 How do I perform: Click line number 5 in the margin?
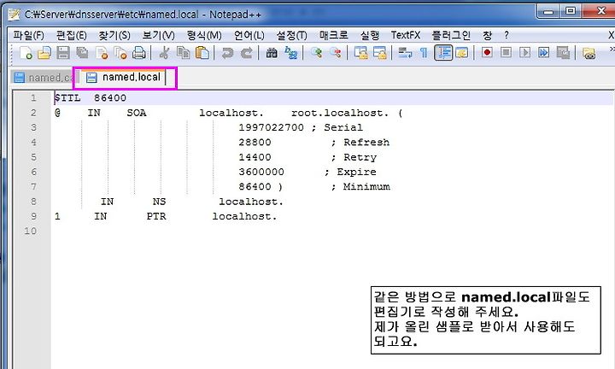coord(33,157)
